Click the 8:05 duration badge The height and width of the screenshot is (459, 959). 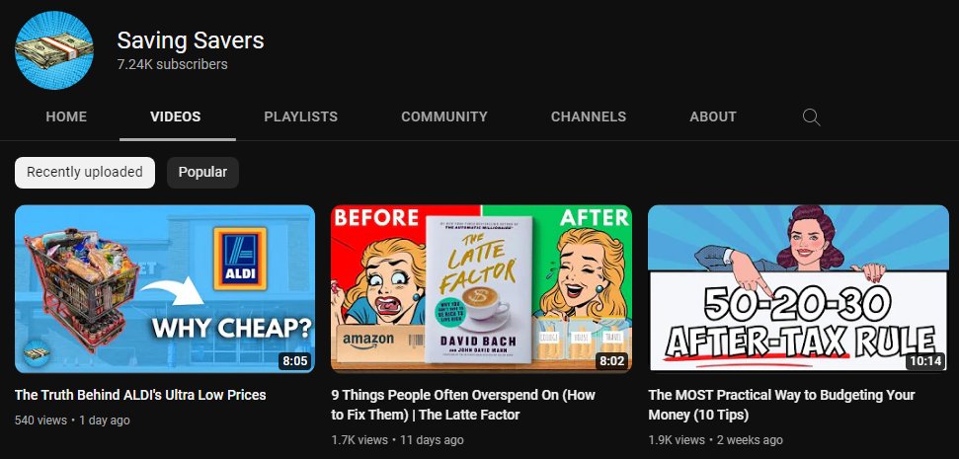click(x=294, y=361)
